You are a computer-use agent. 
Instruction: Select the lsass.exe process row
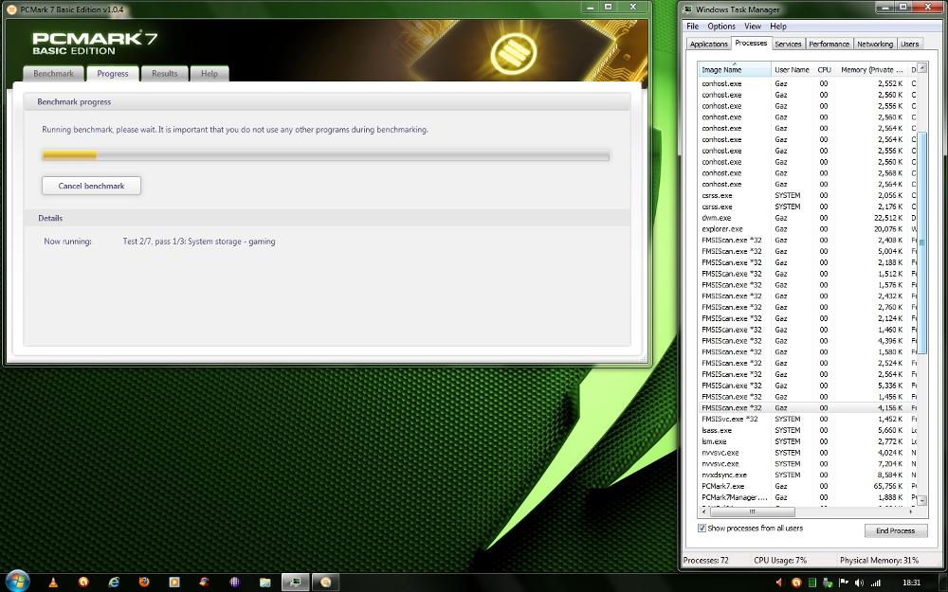point(807,430)
